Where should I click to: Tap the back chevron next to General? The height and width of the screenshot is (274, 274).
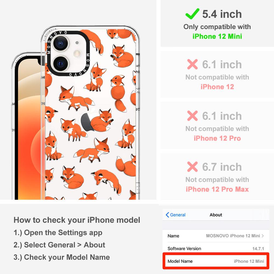pyautogui.click(x=167, y=215)
